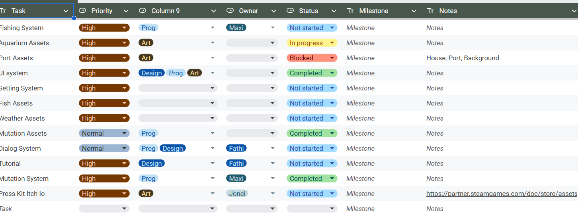Click the dropdown type icon beside Column 9 header
This screenshot has width=578, height=215.
click(x=143, y=11)
